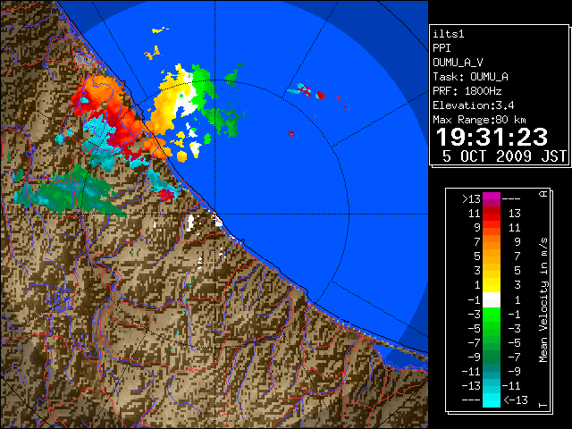Select the 'OUMU_A_V' product name text
The image size is (572, 429).
tap(458, 63)
